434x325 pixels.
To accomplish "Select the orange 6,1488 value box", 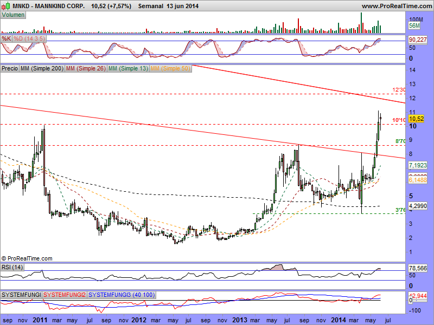I will coord(418,180).
